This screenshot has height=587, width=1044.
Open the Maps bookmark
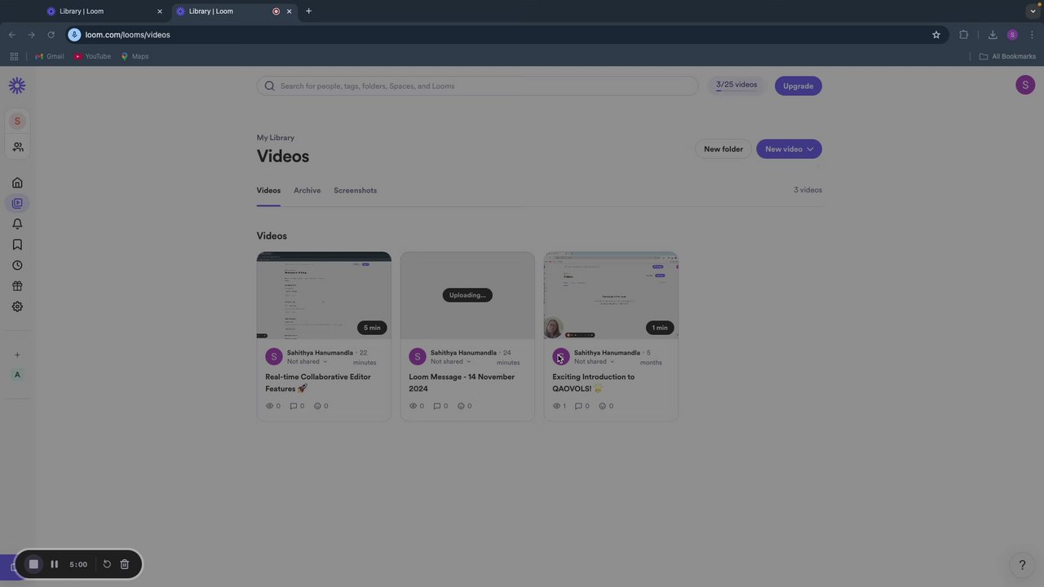[x=135, y=56]
